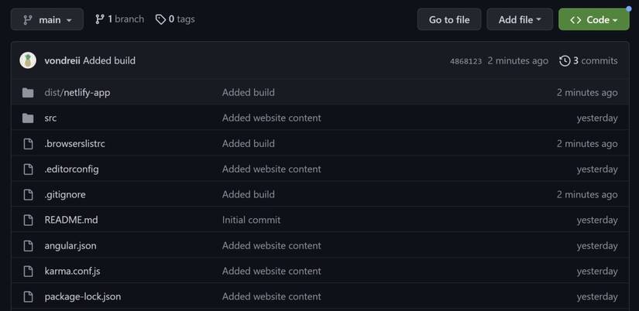Click the vondreii author name
Viewport: 639px width, 311px height.
click(x=63, y=60)
